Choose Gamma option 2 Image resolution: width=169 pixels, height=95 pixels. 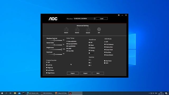pos(90,63)
